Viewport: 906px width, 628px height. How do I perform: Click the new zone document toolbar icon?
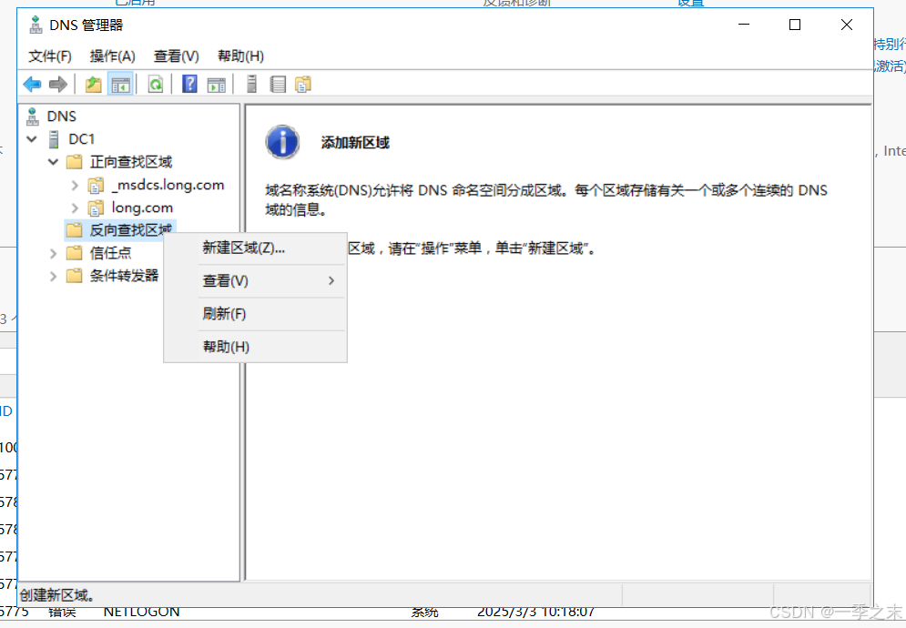pos(303,85)
